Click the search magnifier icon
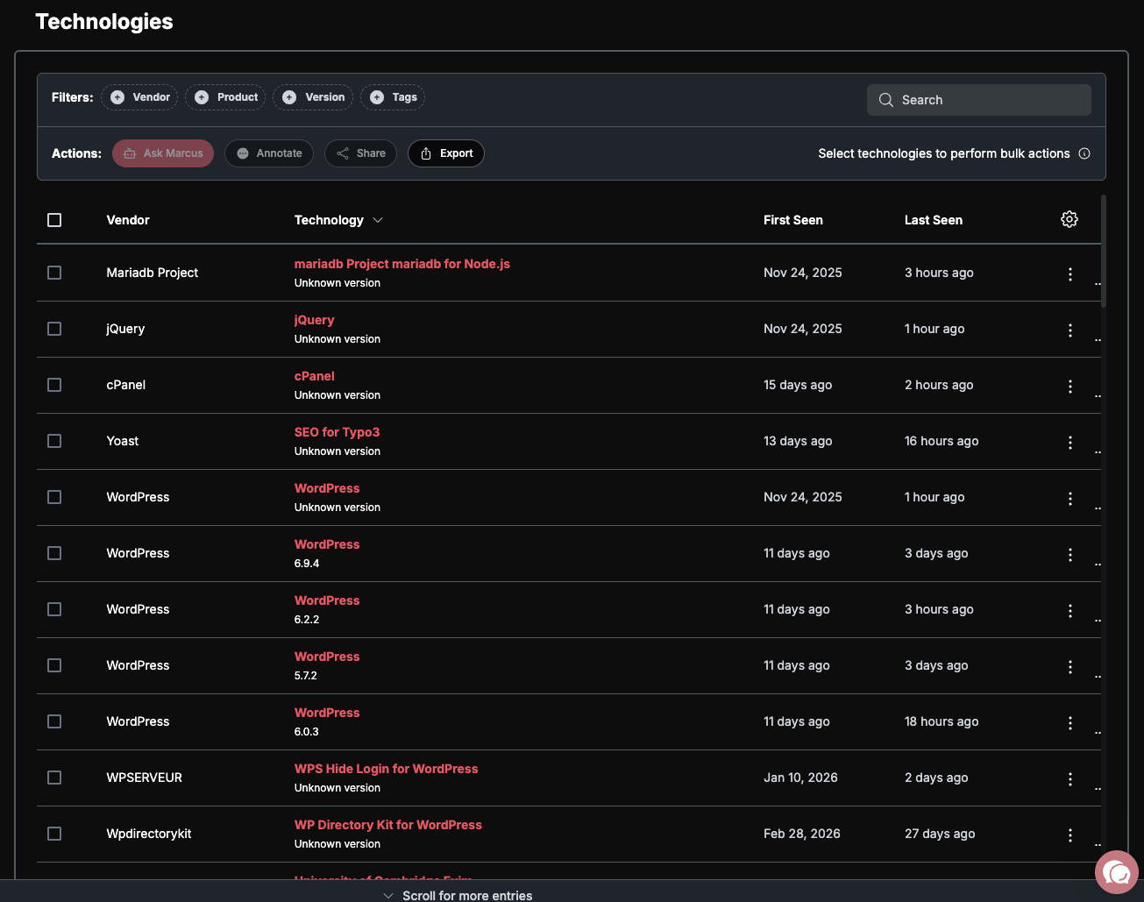1144x902 pixels. click(x=886, y=100)
